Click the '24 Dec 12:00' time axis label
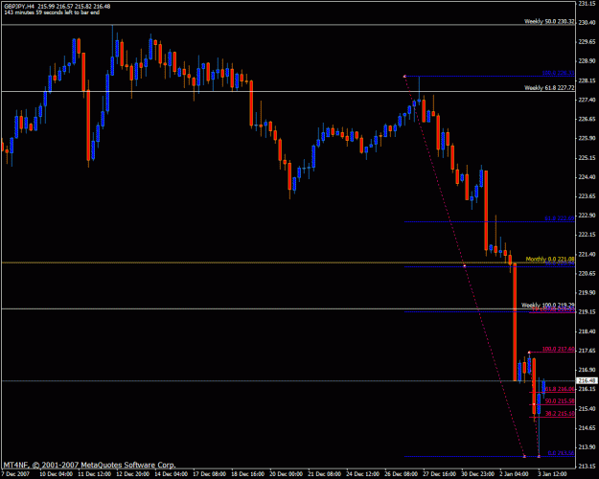 [x=362, y=474]
